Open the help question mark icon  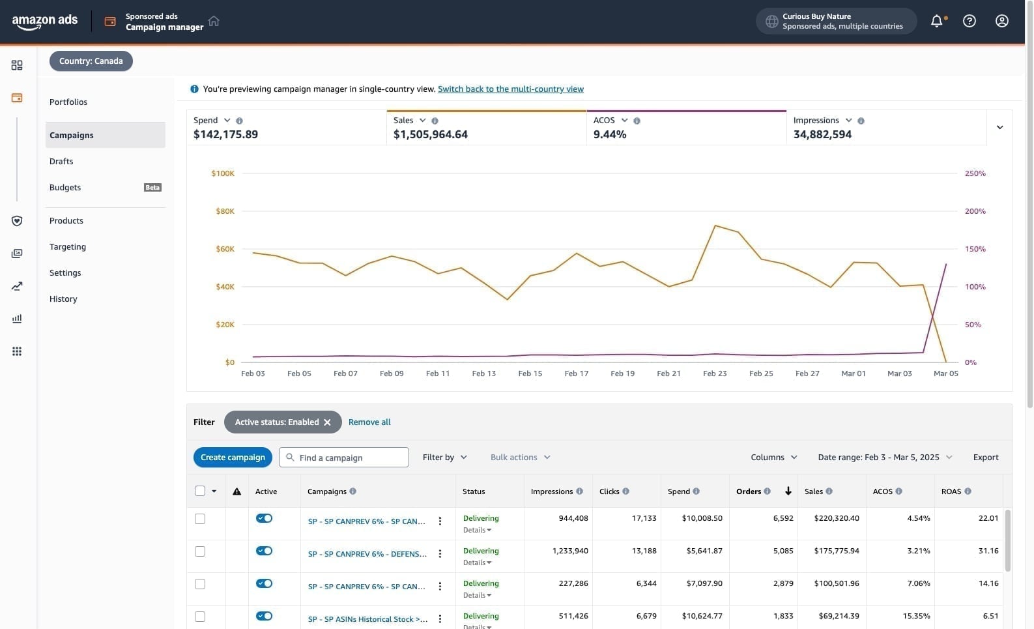pos(969,21)
